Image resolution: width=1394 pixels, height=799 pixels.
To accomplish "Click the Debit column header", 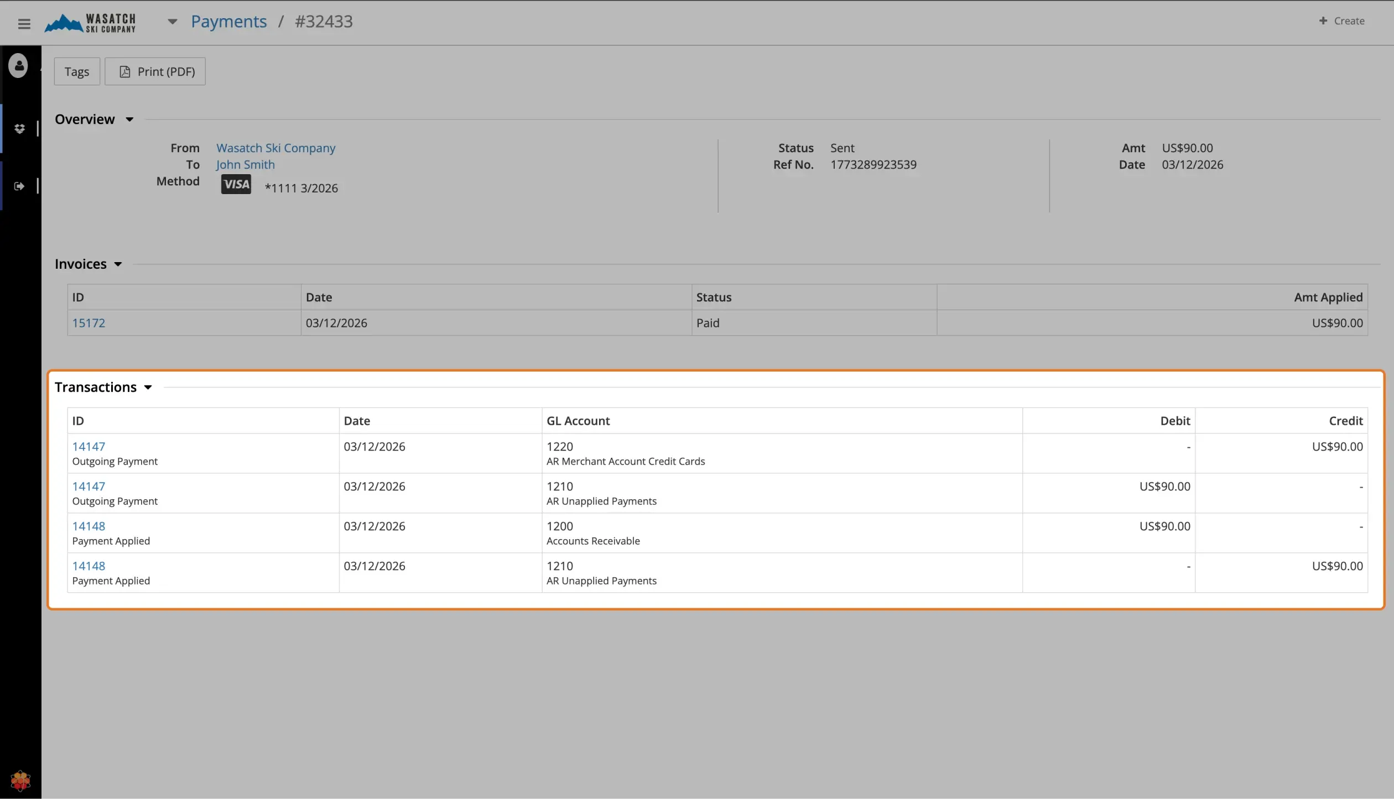I will [x=1109, y=421].
